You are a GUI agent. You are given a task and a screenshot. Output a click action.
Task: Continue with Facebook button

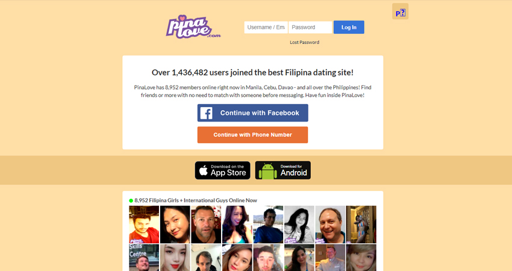click(253, 113)
